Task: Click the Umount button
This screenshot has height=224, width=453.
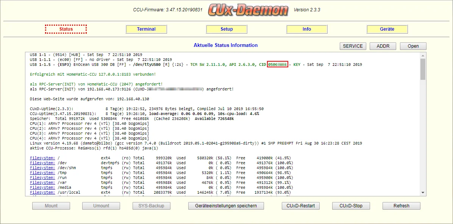Action: [x=101, y=206]
